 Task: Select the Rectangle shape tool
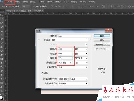click(x=2, y=83)
